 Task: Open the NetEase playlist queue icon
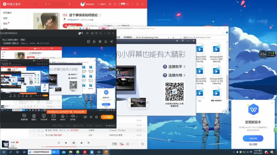142,144
